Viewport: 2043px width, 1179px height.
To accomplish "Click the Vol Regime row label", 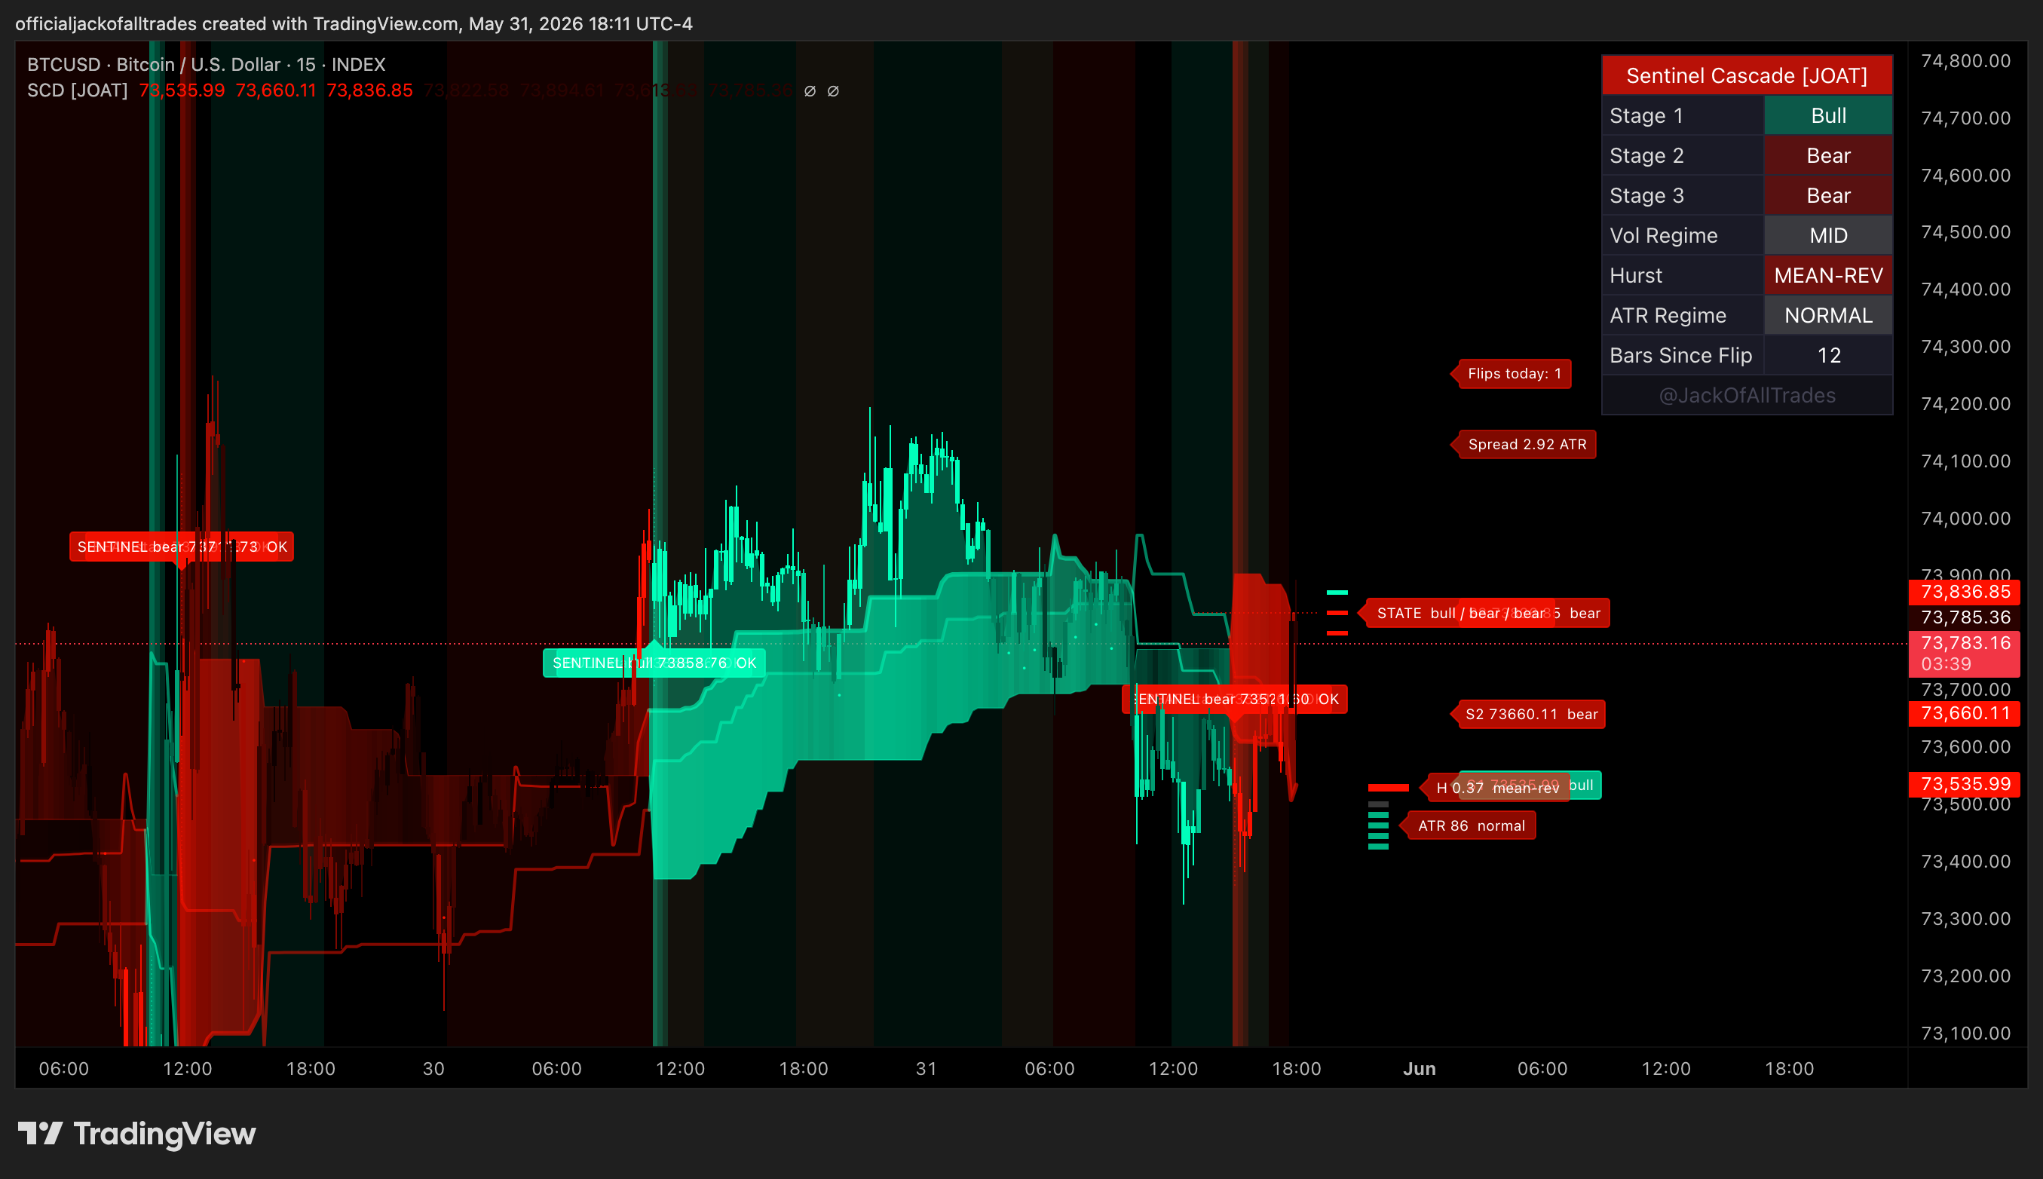I will [1683, 235].
